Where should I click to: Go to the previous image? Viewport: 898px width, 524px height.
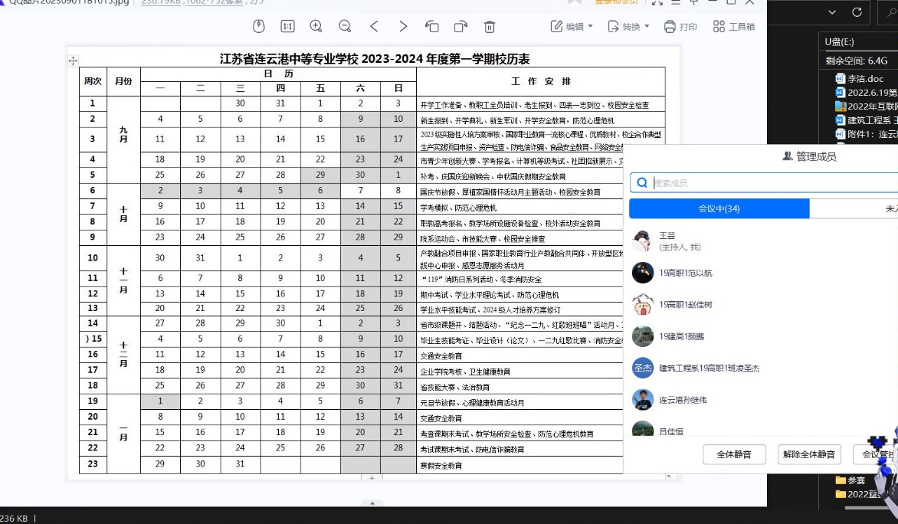(374, 27)
